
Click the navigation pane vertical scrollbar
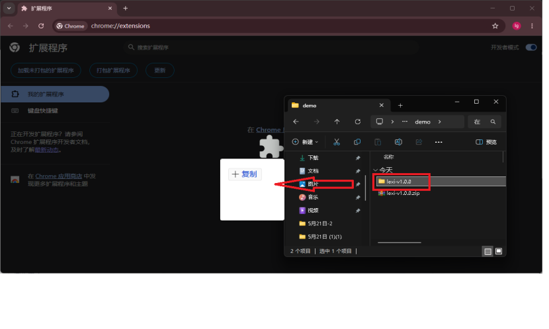click(366, 188)
